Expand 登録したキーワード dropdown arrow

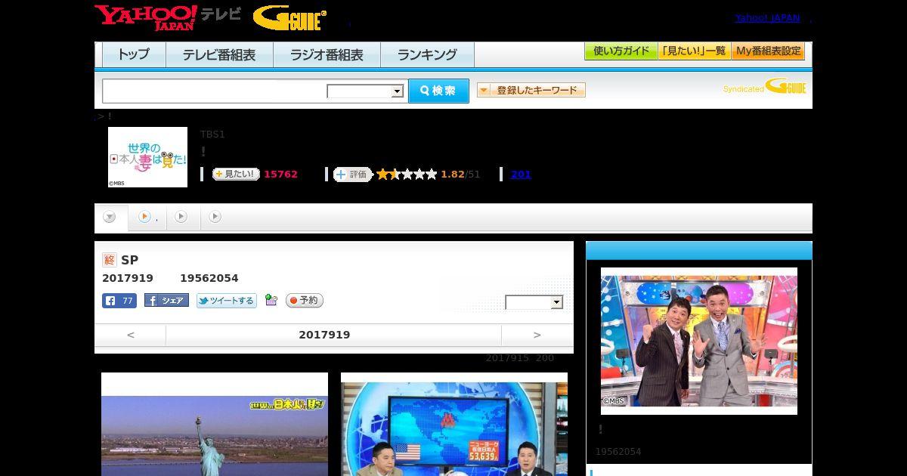coord(484,91)
